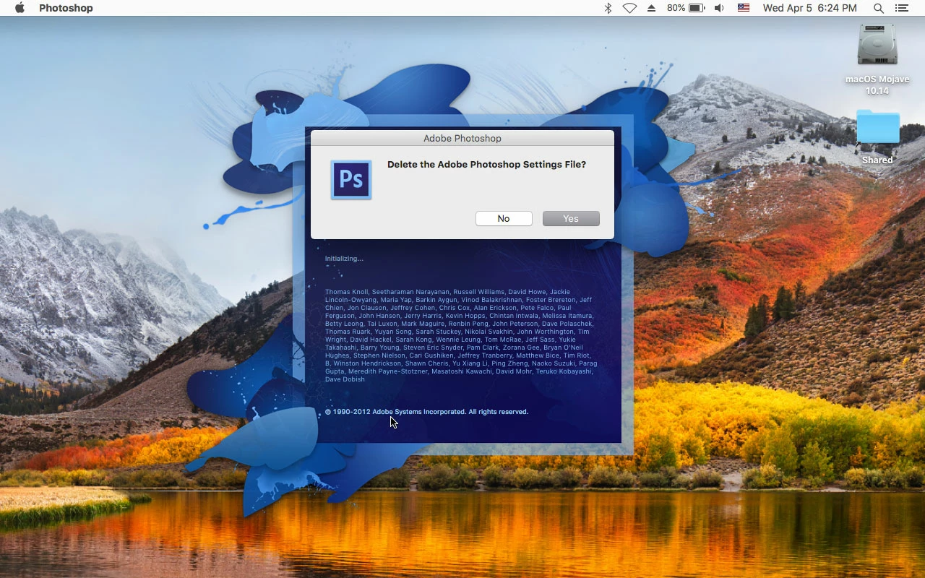
Task: Open the US flag input menu
Action: 744,8
